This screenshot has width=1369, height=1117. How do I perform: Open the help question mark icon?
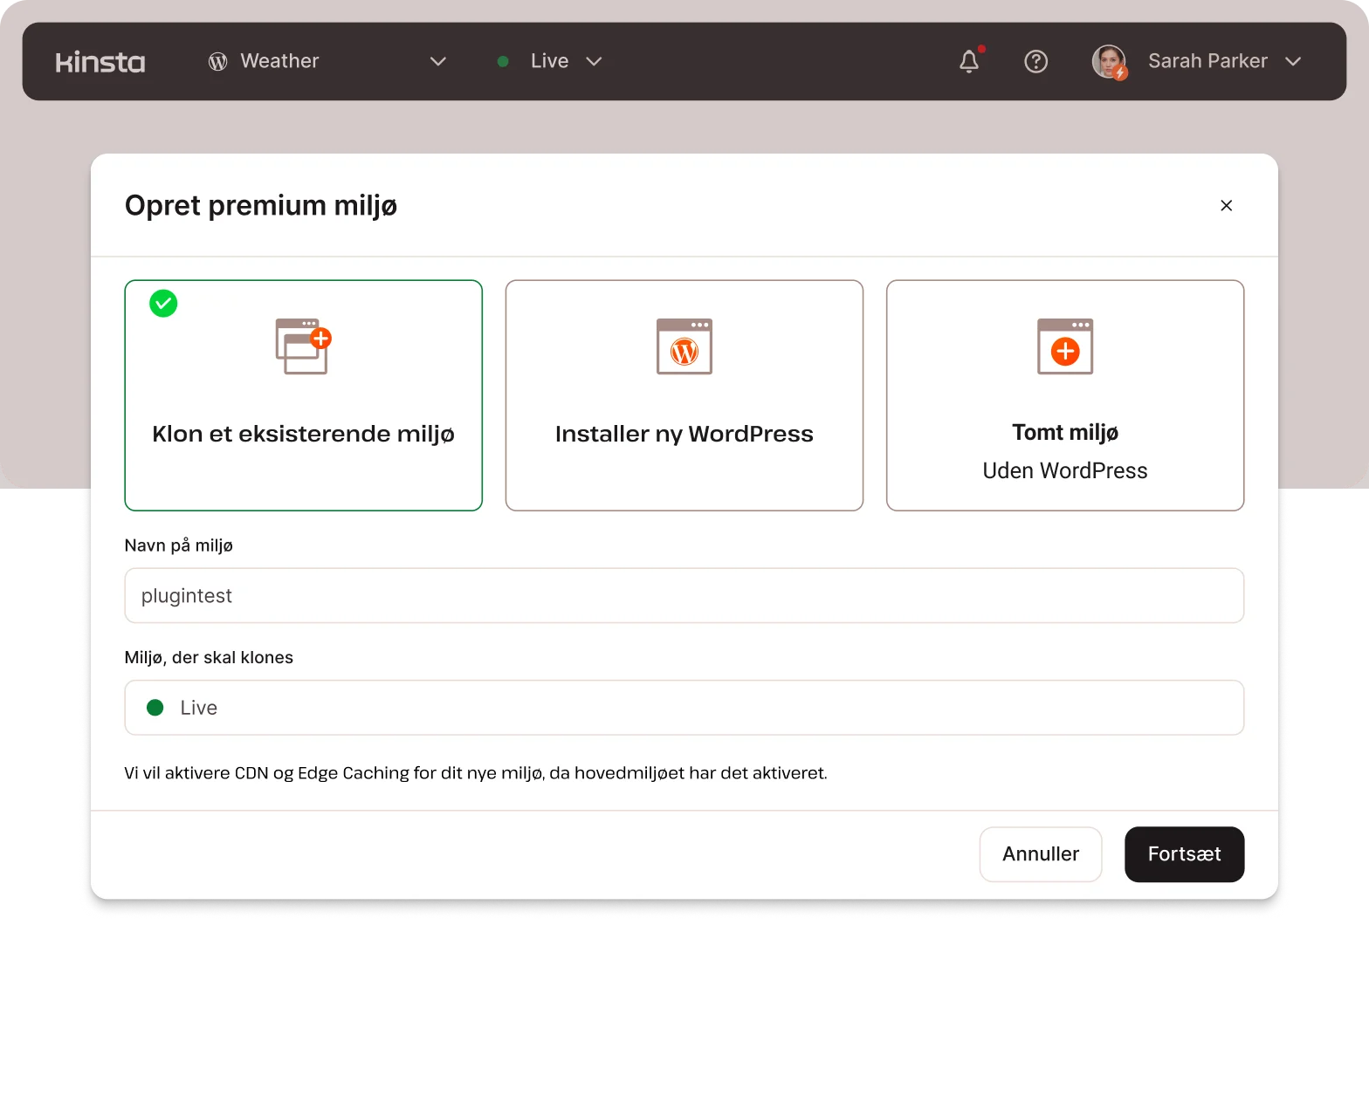tap(1035, 61)
